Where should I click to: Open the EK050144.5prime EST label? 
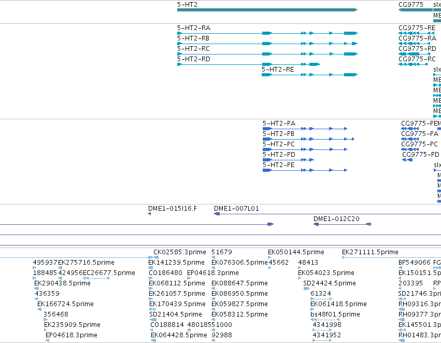[x=296, y=252]
